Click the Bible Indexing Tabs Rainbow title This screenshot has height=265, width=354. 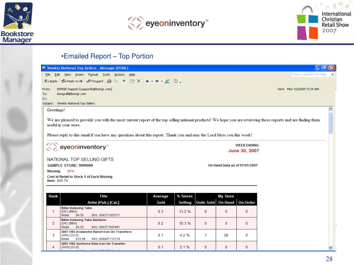[84, 220]
